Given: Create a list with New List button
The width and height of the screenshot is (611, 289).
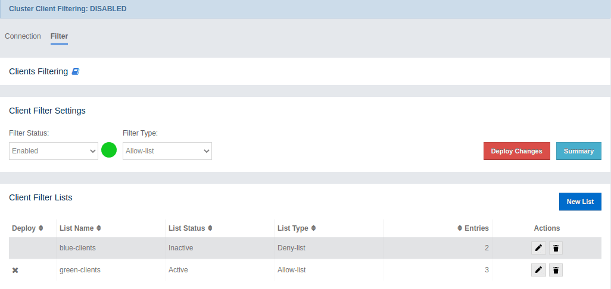Looking at the screenshot, I should click(580, 202).
